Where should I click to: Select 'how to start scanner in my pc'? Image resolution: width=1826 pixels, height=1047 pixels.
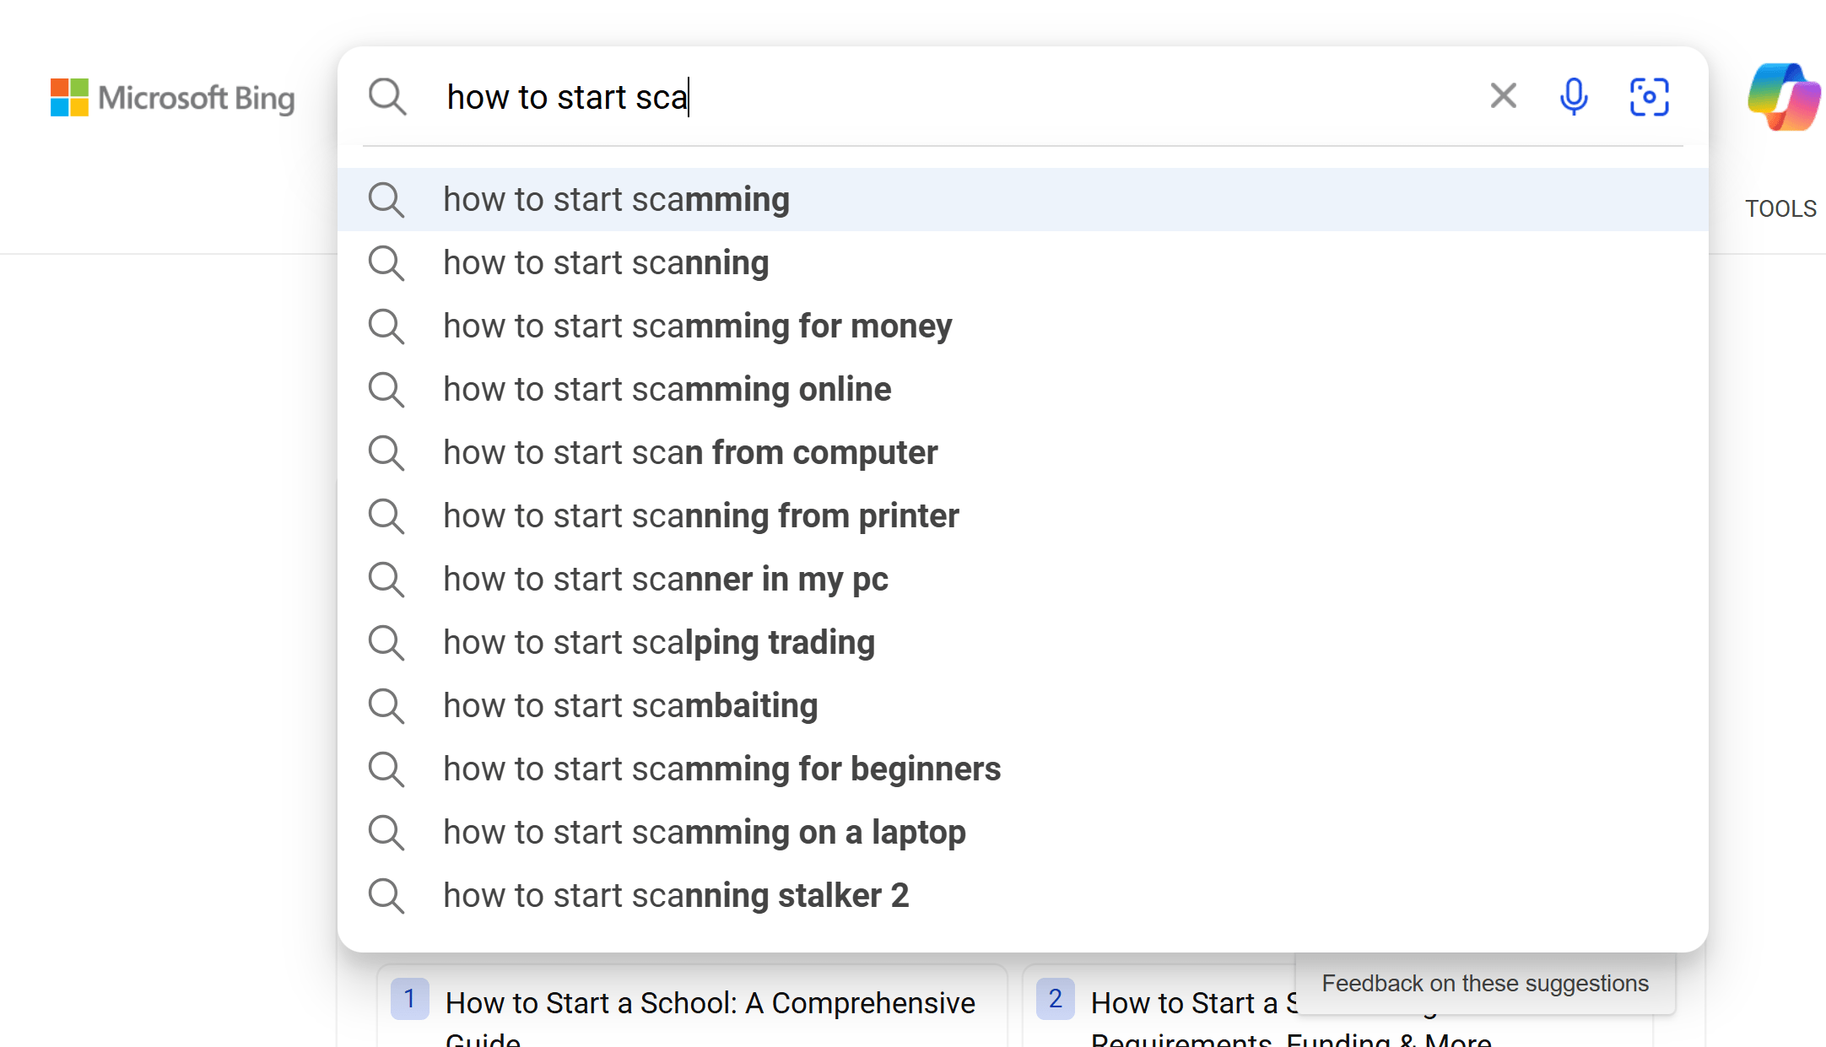[x=665, y=580]
